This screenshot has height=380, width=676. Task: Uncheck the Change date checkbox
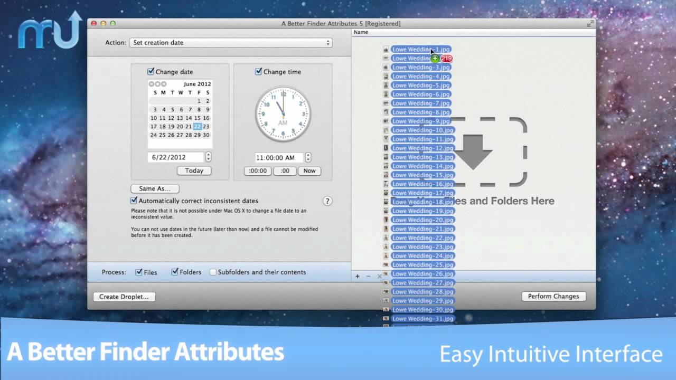tap(151, 72)
